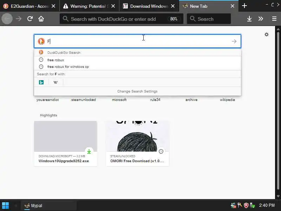Image resolution: width=281 pixels, height=211 pixels.
Task: Close the E2Guardian tab
Action: (53, 6)
